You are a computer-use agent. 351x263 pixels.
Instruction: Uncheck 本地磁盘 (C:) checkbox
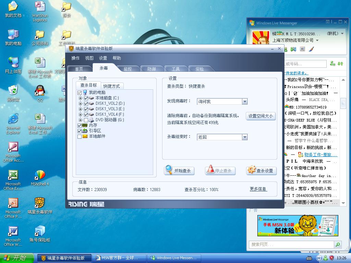86,98
